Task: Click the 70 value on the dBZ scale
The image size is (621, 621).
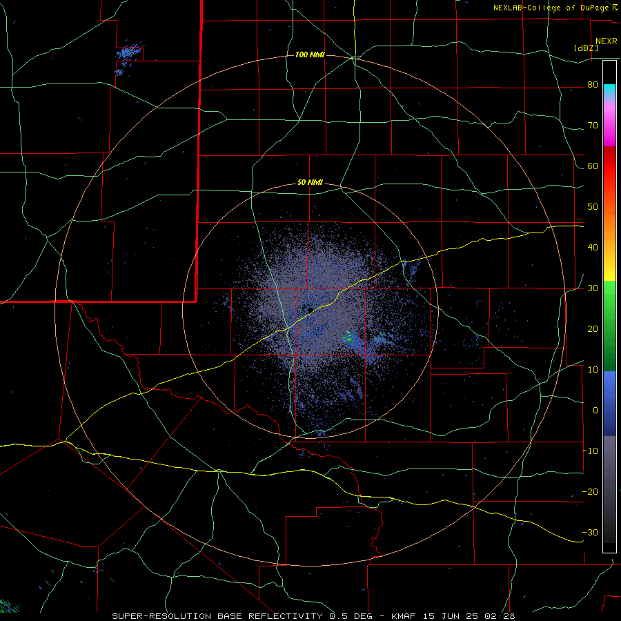Action: [593, 126]
